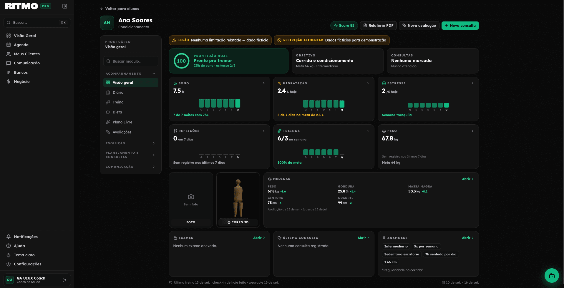The image size is (564, 288).
Task: Select the Corpo 3D tab
Action: point(238,222)
